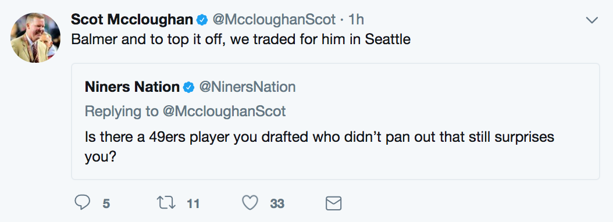Open Scot Mccloughan's profile picture
The image size is (613, 222).
tap(35, 38)
